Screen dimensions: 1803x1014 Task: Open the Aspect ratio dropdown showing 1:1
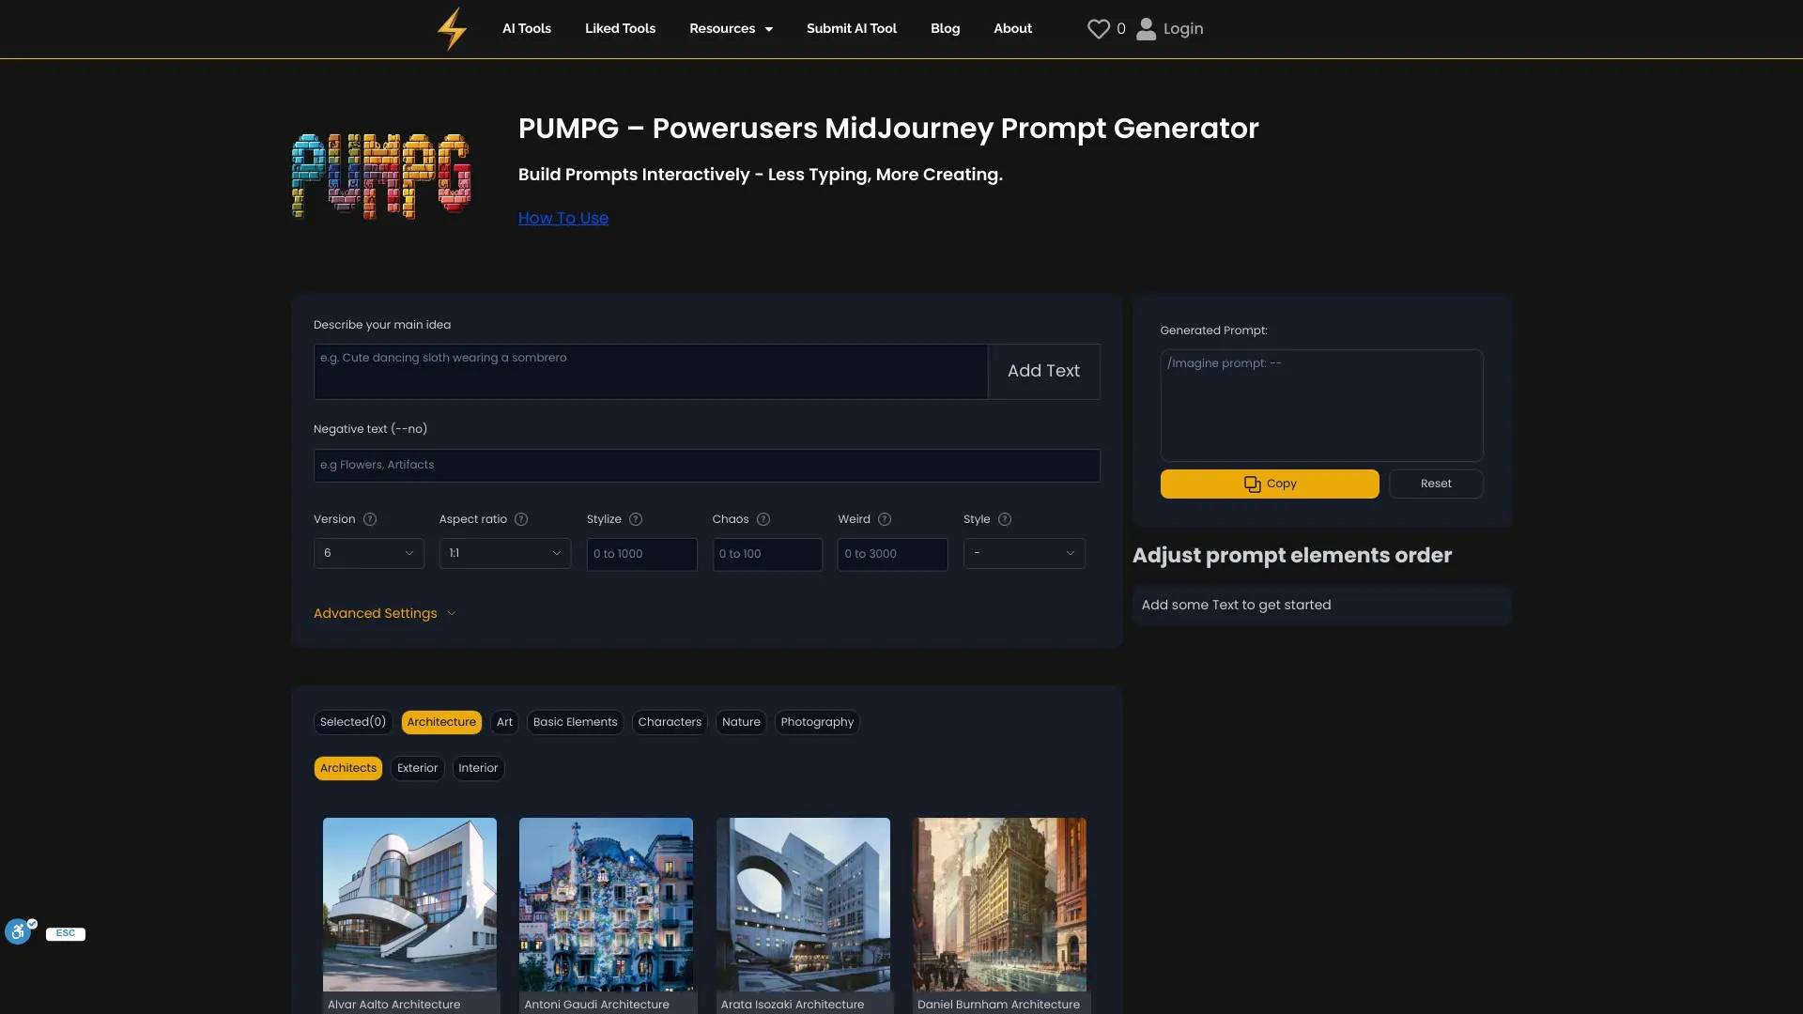(505, 553)
